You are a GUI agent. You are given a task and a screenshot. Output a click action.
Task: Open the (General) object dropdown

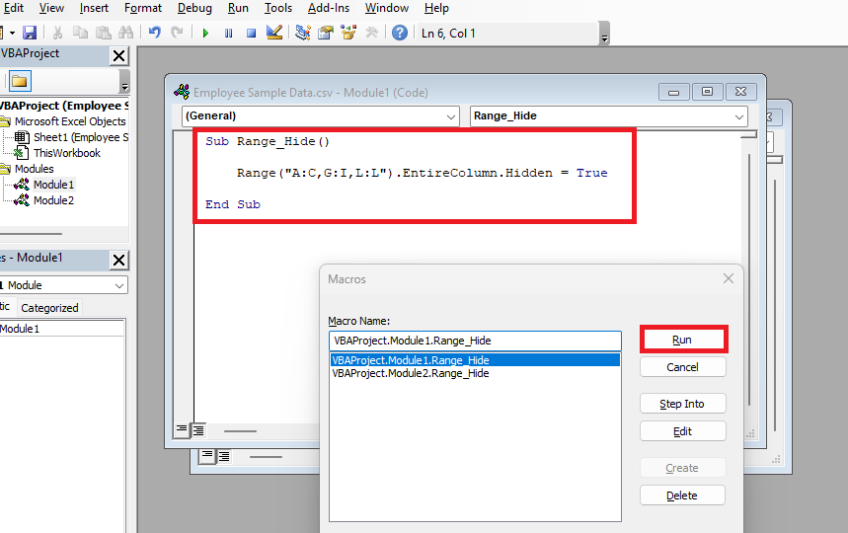(320, 116)
